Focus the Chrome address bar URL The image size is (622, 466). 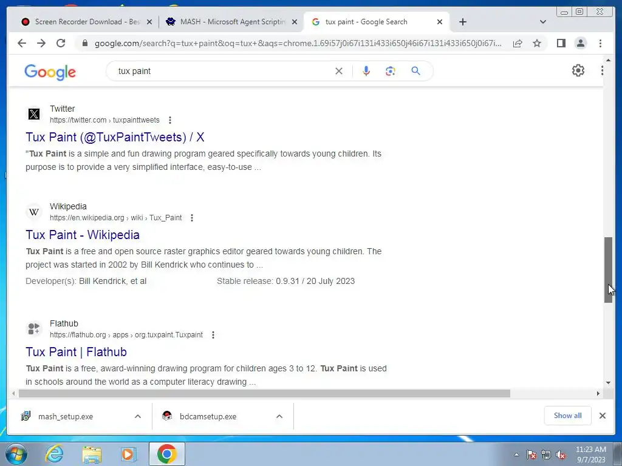298,43
